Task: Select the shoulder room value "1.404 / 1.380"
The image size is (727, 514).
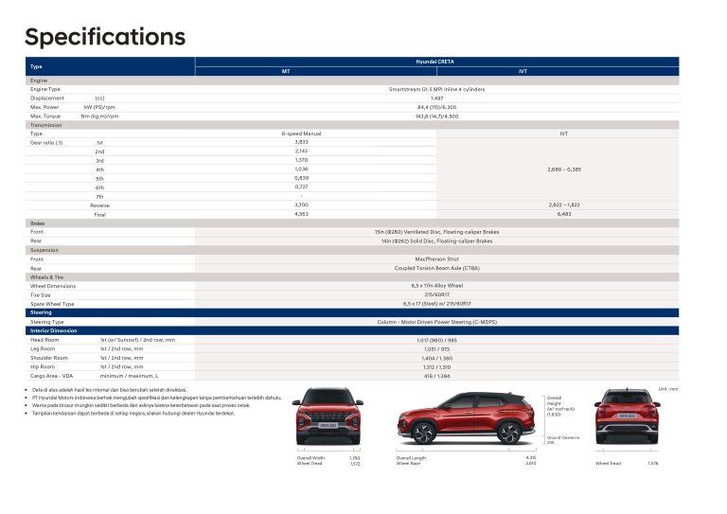Action: pyautogui.click(x=436, y=358)
